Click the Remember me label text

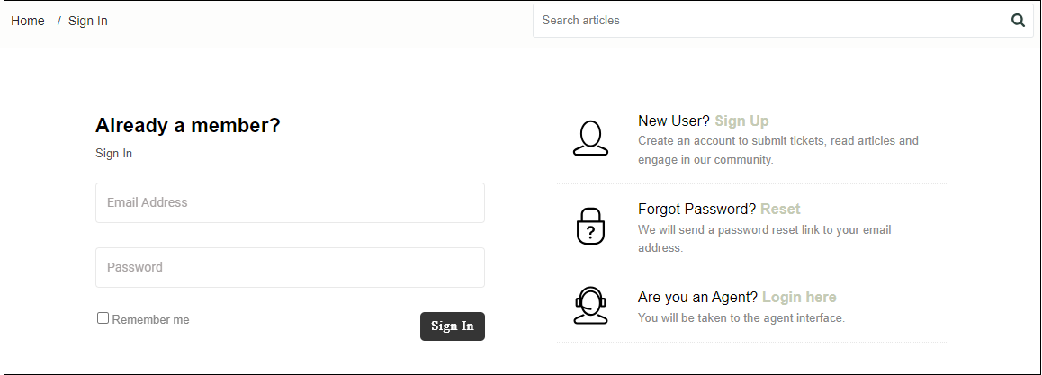point(151,320)
